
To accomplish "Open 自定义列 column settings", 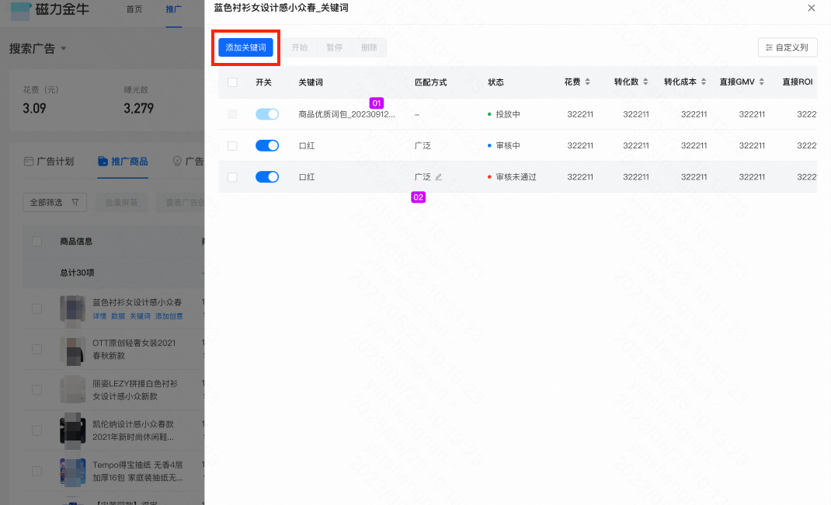I will [x=787, y=47].
